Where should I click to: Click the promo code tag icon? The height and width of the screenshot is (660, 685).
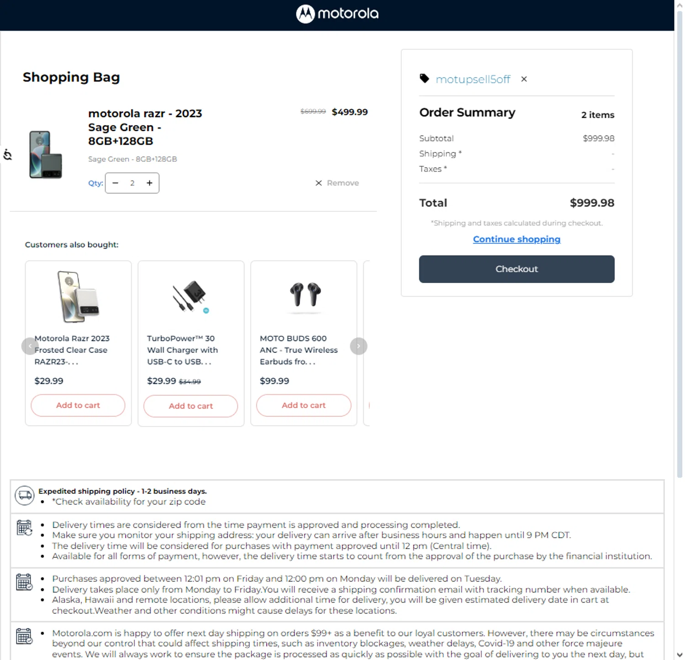[x=424, y=79]
